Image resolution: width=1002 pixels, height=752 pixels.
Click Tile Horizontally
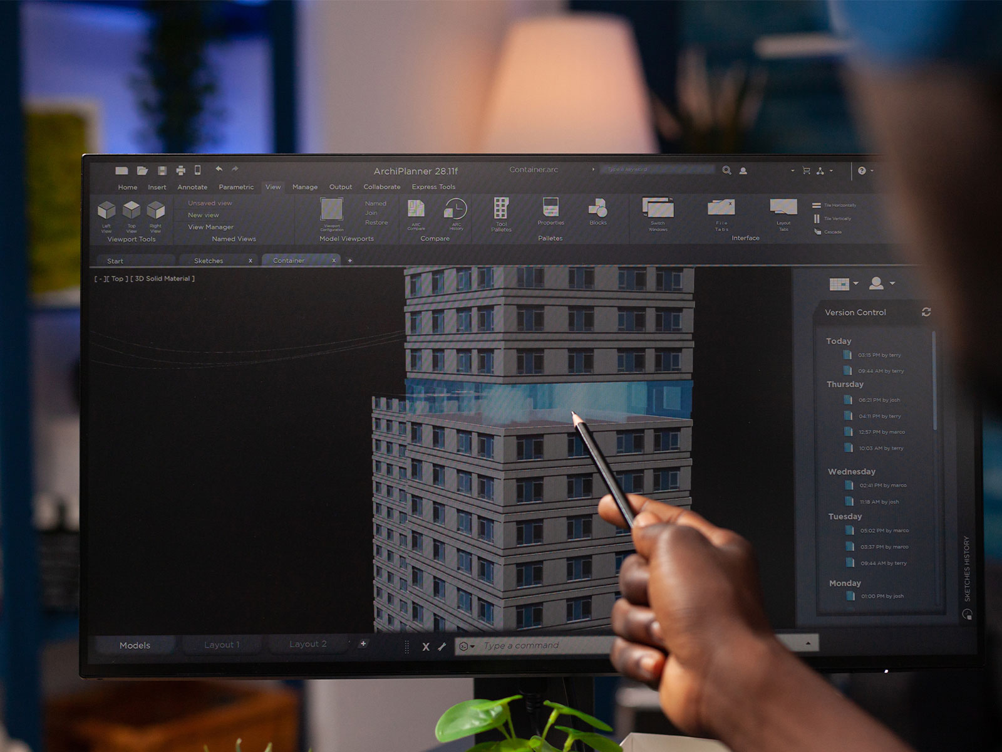coord(834,206)
